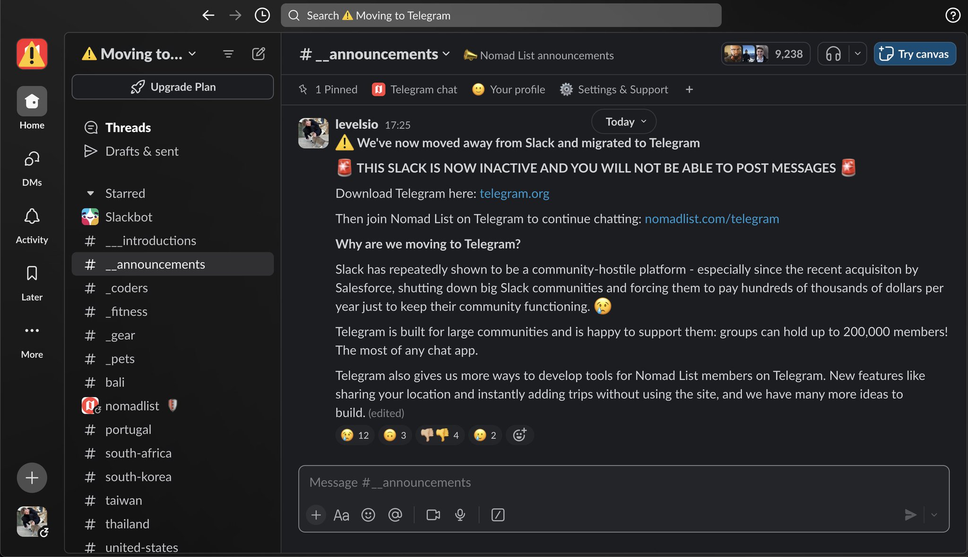The width and height of the screenshot is (968, 557).
Task: Open the emoji picker in composer
Action: (x=368, y=515)
